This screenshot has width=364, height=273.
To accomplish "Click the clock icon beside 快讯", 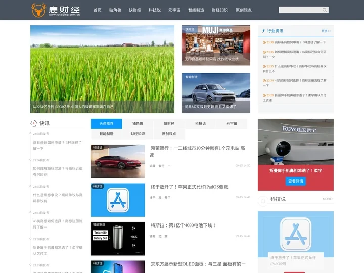I will [34, 123].
